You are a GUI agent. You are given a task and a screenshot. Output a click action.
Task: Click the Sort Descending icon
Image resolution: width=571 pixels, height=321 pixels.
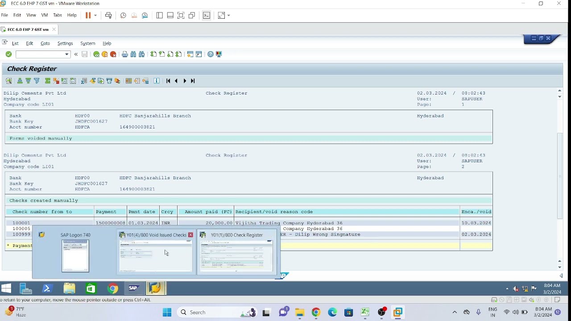click(x=29, y=81)
